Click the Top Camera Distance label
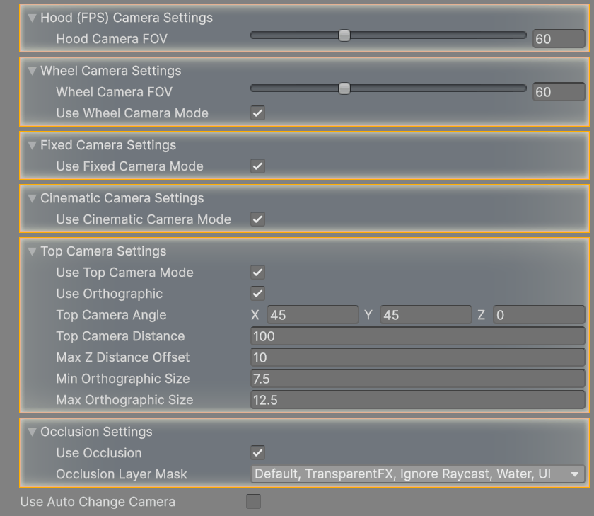Viewport: 594px width, 516px height. [120, 336]
